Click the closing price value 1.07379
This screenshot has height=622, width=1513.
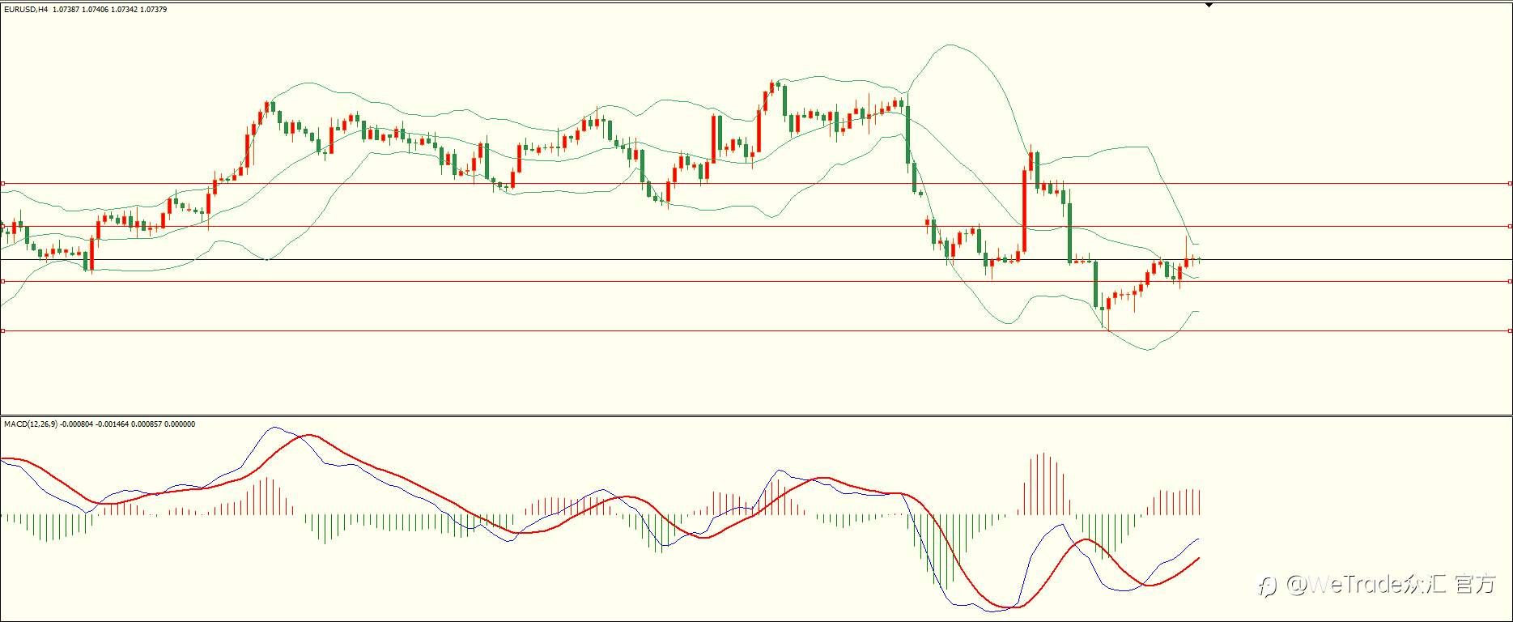[x=153, y=10]
